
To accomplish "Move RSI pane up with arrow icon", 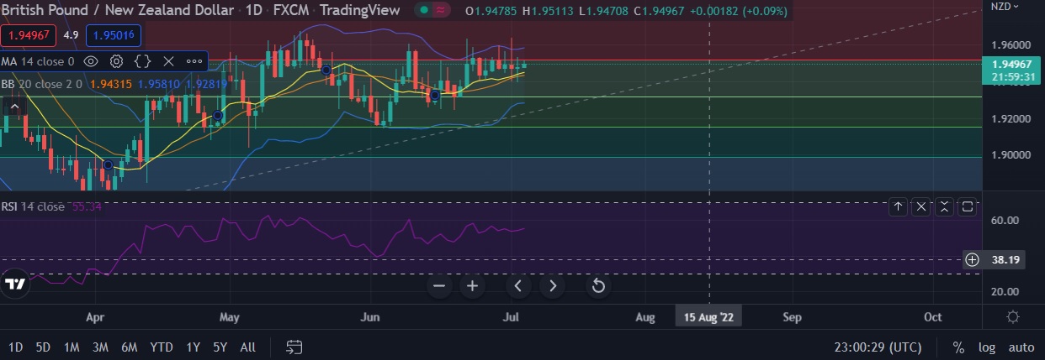I will (899, 206).
